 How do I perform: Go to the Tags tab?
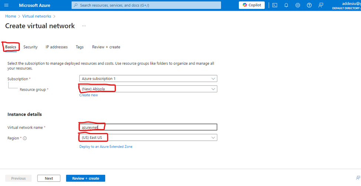point(80,47)
